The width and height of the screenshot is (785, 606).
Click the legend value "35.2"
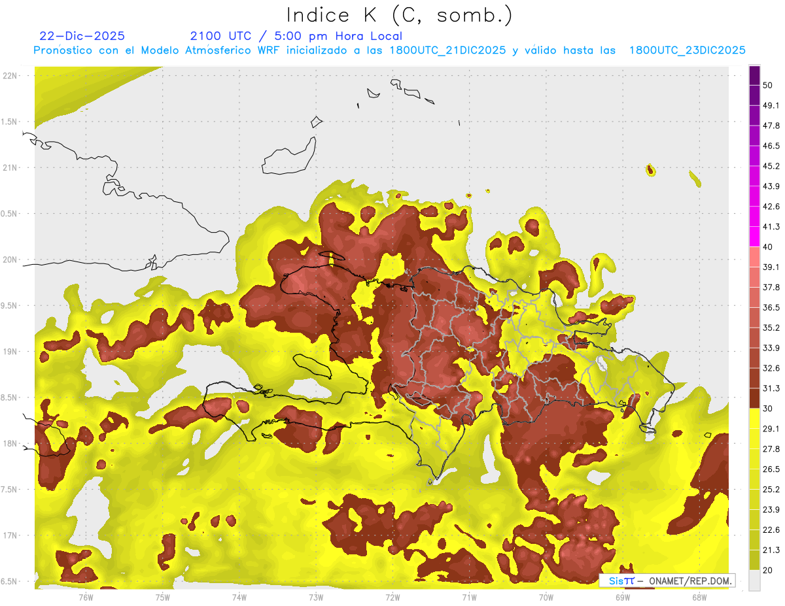[771, 328]
